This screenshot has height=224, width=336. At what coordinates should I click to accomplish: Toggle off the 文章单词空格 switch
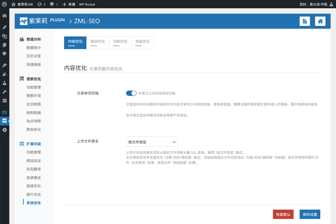pos(131,93)
